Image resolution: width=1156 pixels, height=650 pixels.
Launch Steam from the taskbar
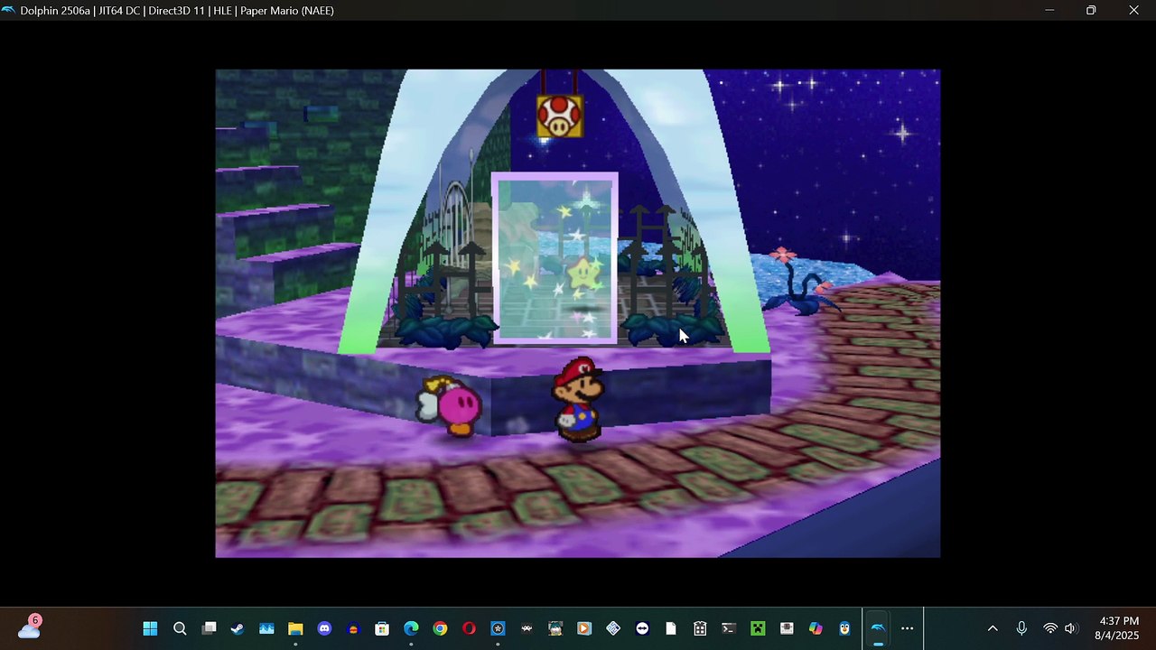tap(238, 628)
